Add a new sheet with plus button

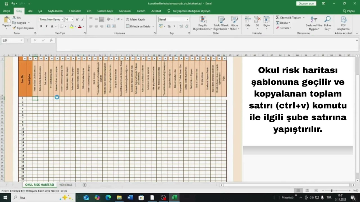pos(84,185)
